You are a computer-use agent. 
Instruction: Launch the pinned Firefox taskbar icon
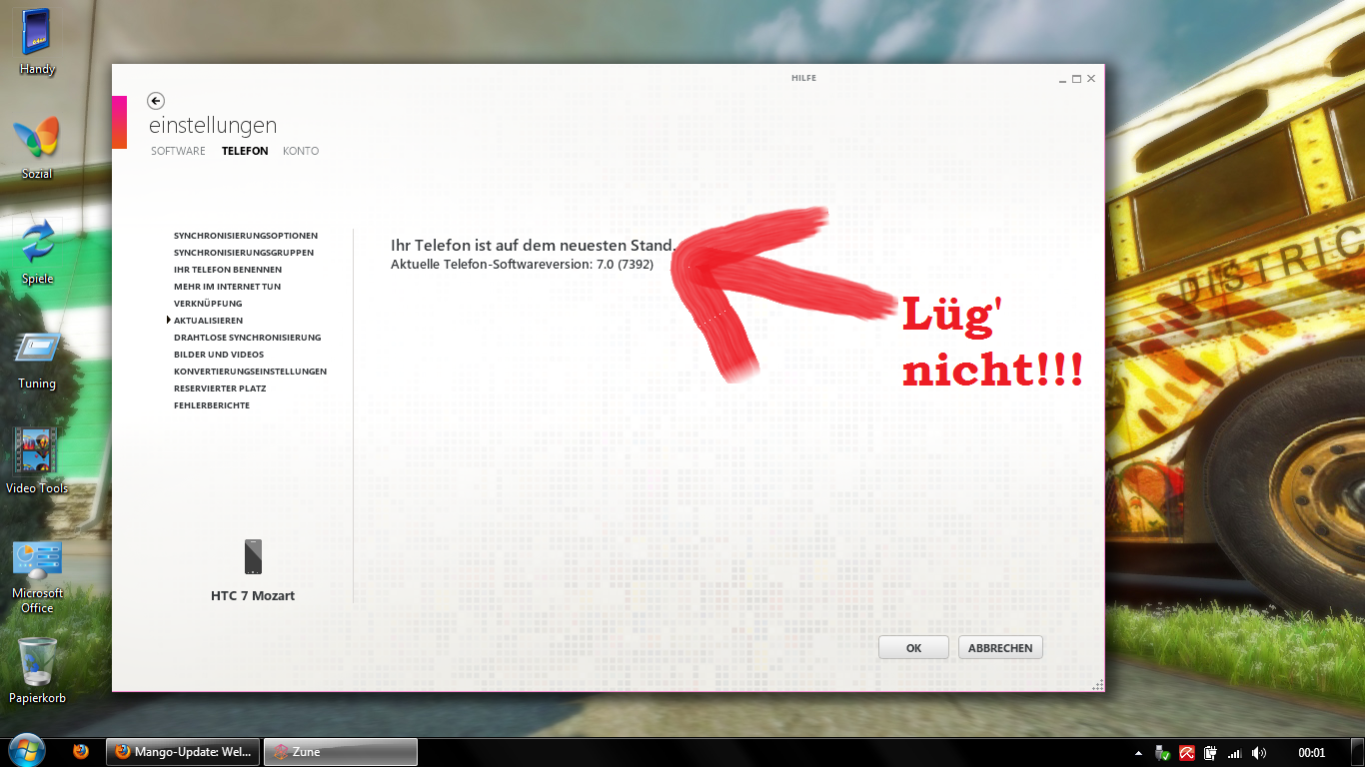tap(81, 752)
